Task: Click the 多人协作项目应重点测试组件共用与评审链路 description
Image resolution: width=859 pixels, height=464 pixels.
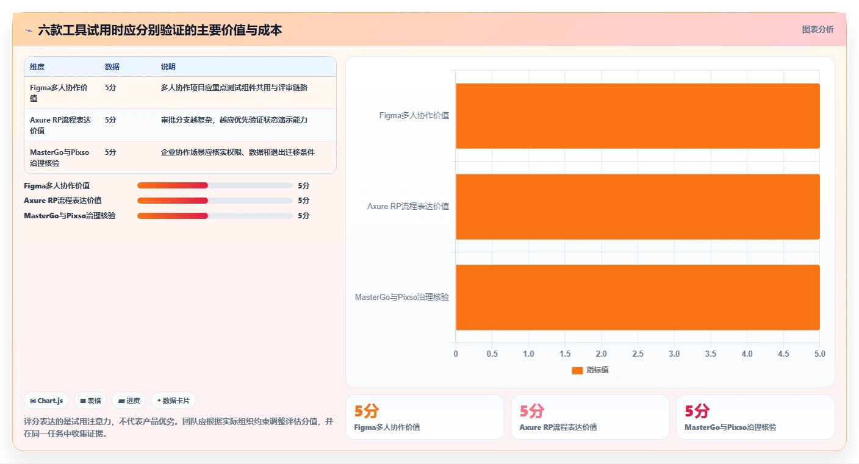Action: coord(234,88)
